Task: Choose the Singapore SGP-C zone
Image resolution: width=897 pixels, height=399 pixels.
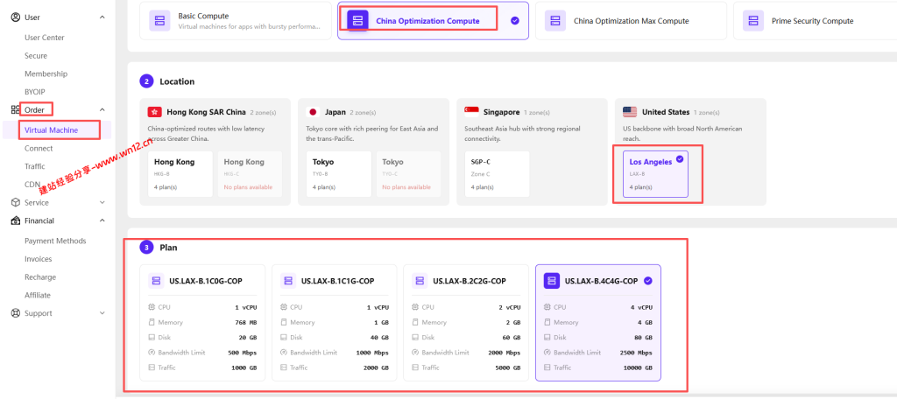Action: (498, 174)
